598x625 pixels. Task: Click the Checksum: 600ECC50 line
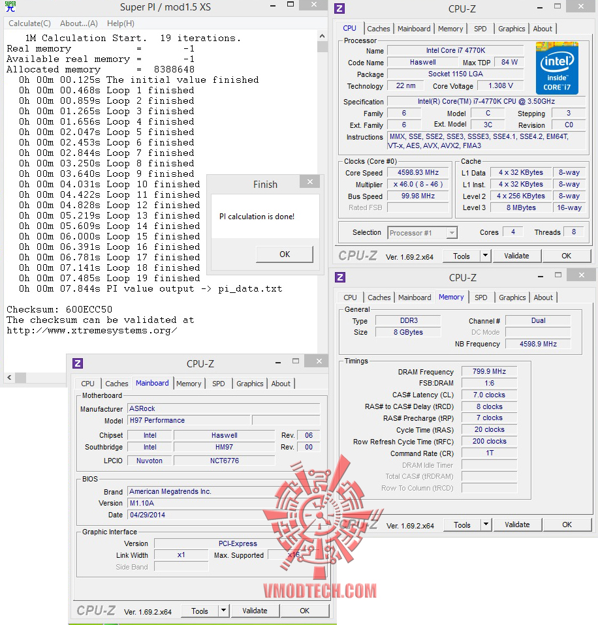[59, 310]
